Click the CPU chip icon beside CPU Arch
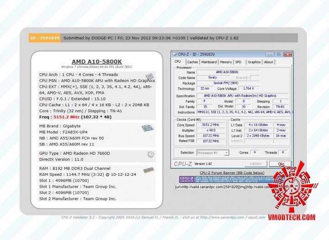 click(x=149, y=76)
